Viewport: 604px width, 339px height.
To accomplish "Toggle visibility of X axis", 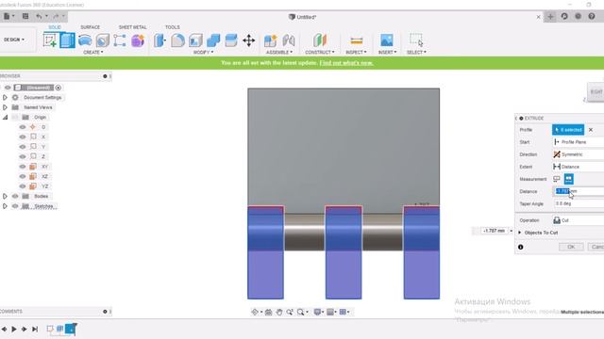I will pyautogui.click(x=23, y=137).
